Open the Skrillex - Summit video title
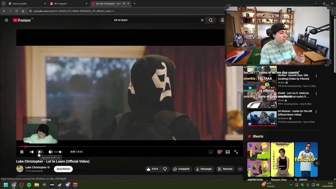The image size is (336, 189). 293,77
